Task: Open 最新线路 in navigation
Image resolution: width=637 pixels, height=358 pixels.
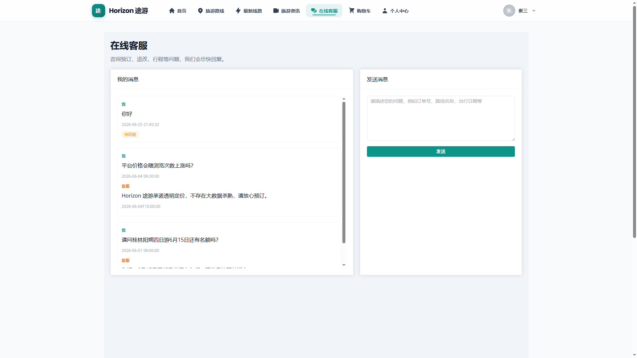Action: (249, 11)
